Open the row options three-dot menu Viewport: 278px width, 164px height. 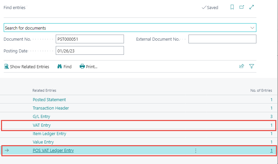point(196,151)
